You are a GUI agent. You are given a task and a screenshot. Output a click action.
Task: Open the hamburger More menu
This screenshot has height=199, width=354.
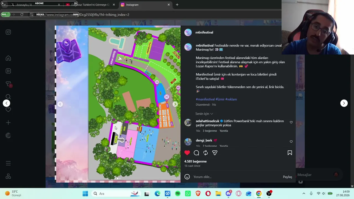pos(8,163)
